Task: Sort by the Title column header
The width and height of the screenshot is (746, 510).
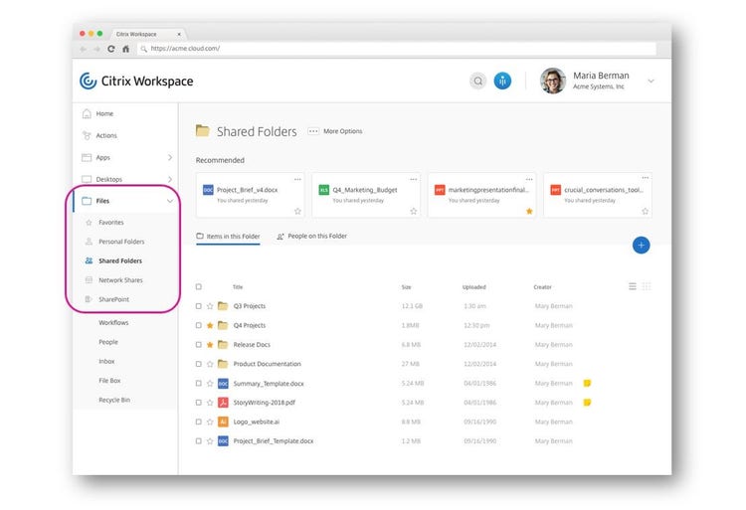Action: click(x=238, y=287)
